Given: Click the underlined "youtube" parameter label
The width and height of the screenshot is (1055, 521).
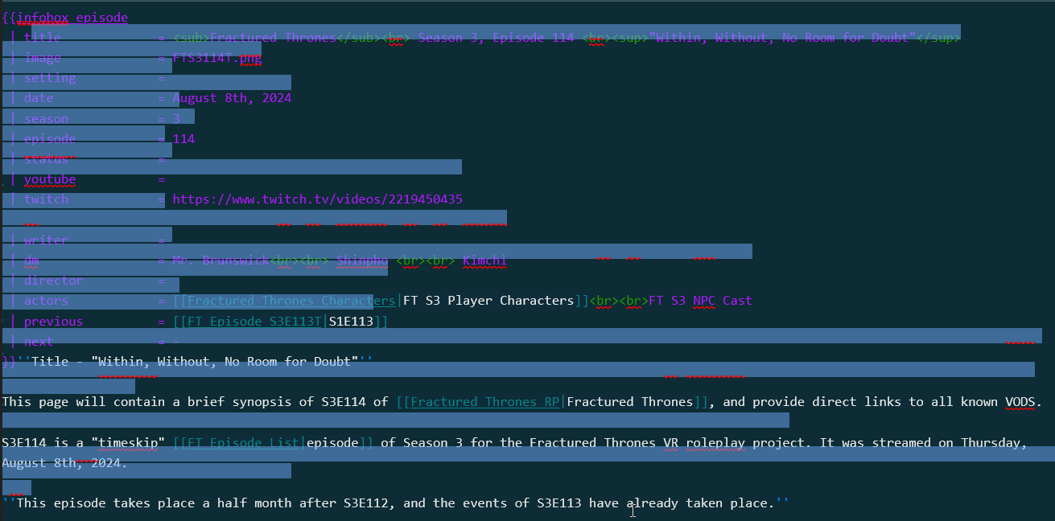Looking at the screenshot, I should [x=49, y=179].
